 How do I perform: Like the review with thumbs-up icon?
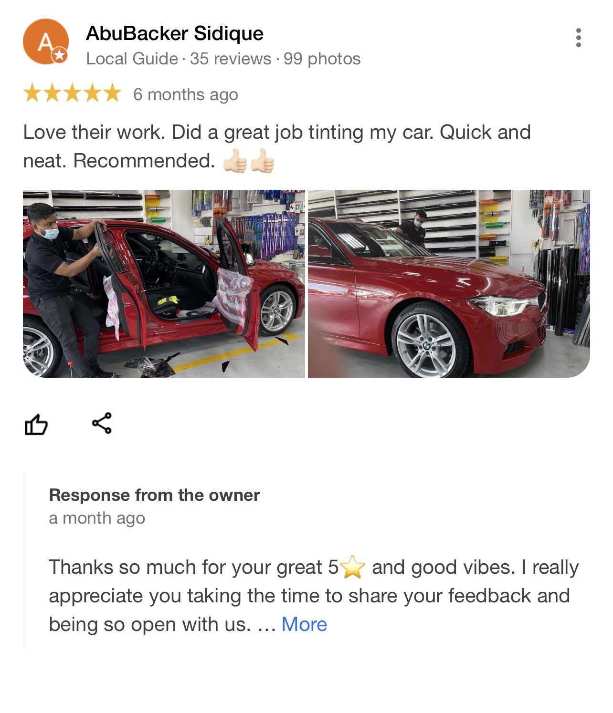[36, 424]
